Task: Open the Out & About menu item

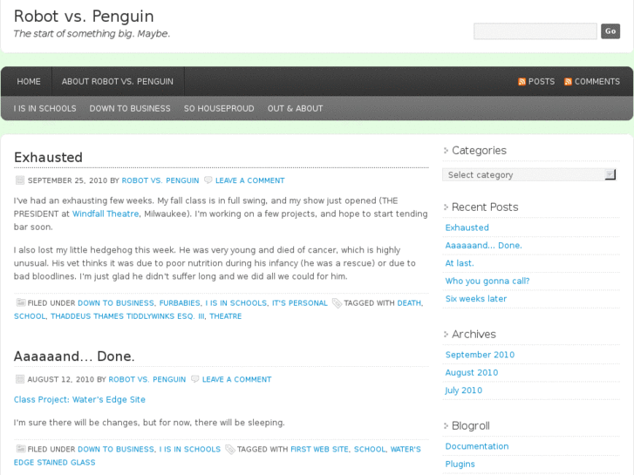Action: [295, 109]
